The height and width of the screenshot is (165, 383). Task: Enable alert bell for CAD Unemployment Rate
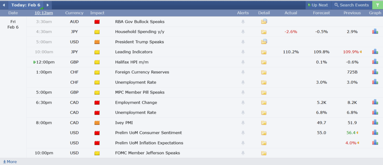[x=243, y=112]
